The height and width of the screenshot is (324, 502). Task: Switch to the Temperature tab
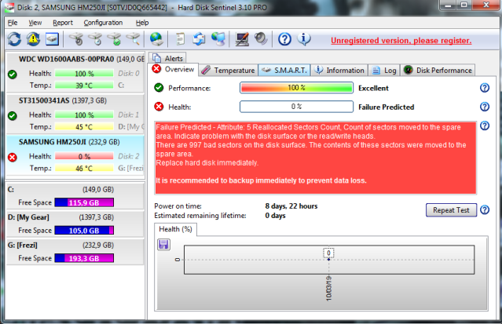pyautogui.click(x=228, y=71)
